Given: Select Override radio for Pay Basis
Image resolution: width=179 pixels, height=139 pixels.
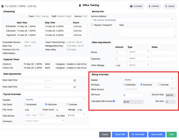Looking at the screenshot, I should 67,104.
